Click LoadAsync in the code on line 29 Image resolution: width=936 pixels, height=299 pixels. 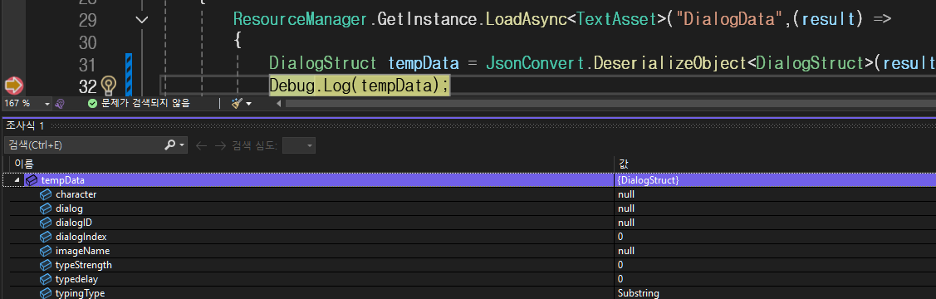(x=525, y=19)
